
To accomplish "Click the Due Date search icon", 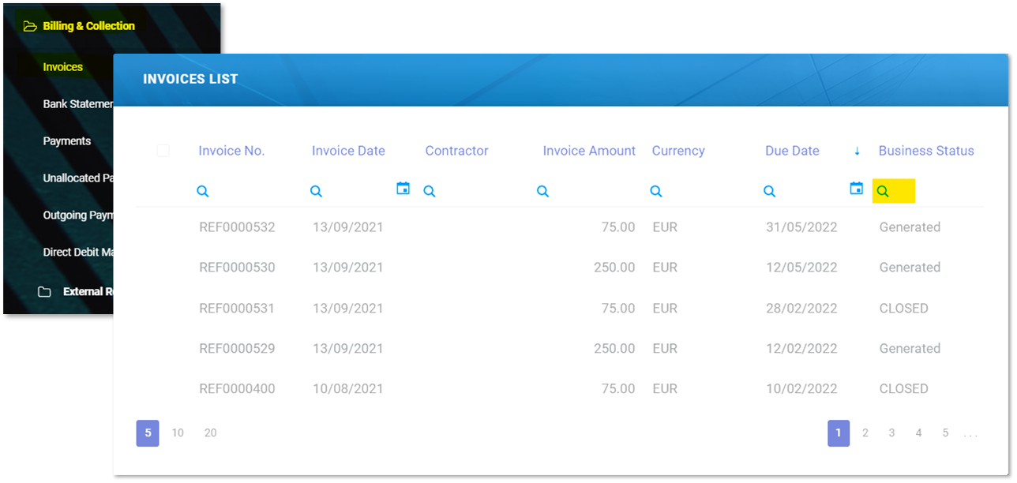I will [769, 191].
